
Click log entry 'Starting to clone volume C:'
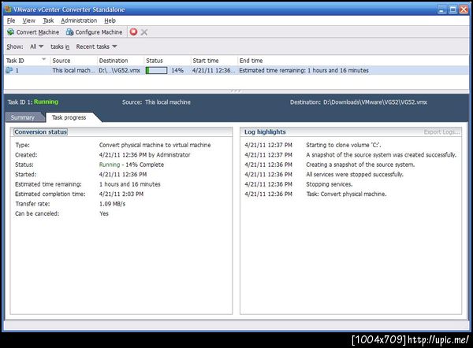click(343, 145)
